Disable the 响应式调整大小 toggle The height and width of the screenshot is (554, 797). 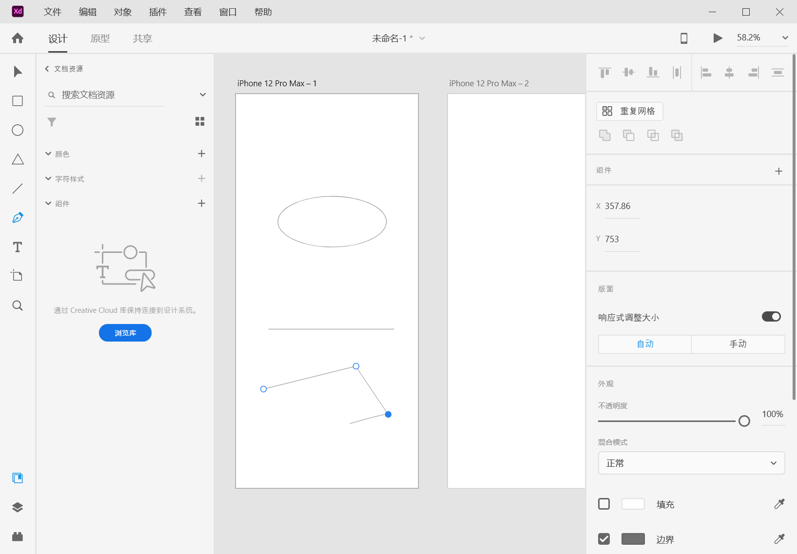771,316
